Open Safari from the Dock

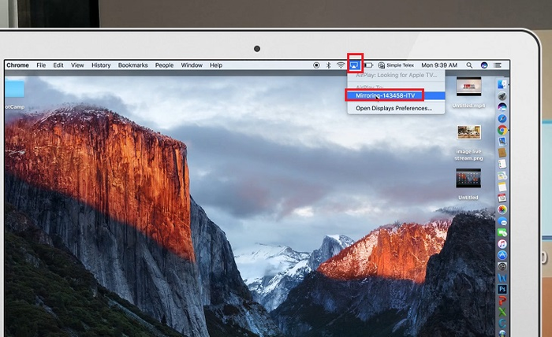502,118
